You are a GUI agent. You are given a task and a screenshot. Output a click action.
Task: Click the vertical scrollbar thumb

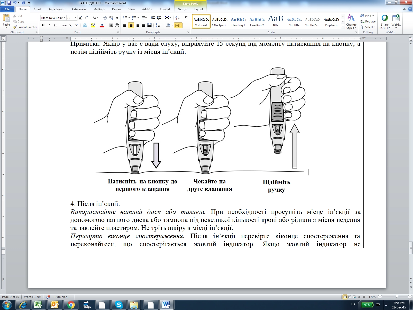coord(411,248)
